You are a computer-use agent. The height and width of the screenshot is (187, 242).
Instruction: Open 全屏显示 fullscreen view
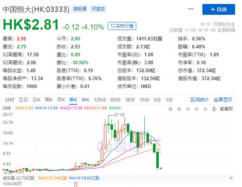223,100
